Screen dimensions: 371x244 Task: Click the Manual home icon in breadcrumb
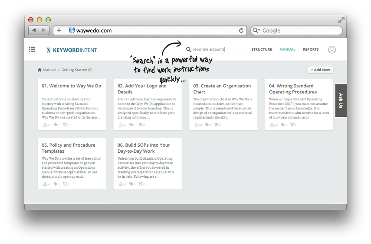(39, 70)
